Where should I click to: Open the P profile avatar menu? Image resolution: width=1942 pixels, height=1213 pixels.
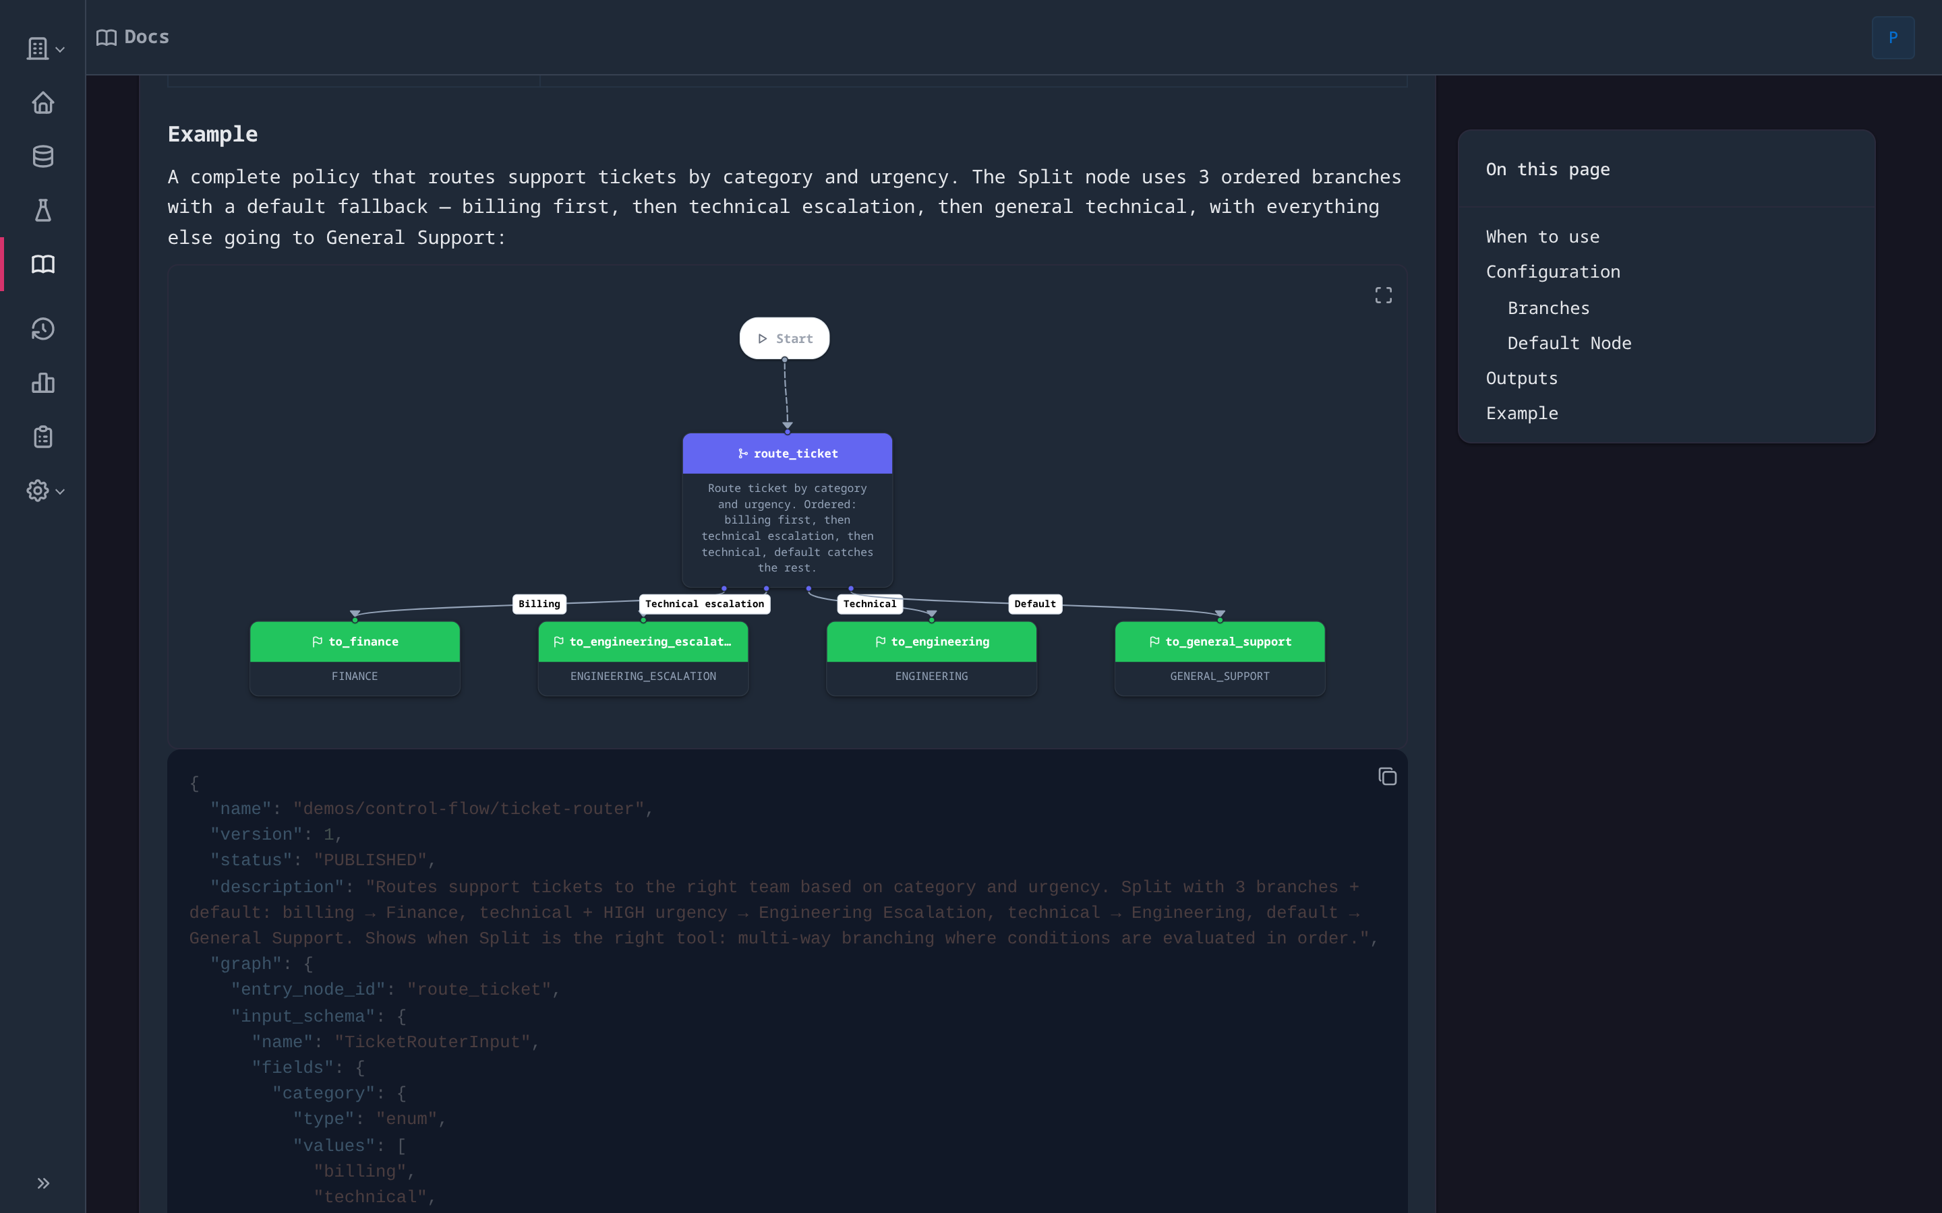click(1892, 37)
